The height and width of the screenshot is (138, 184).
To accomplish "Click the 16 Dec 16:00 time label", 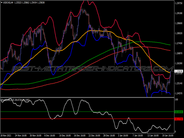I will [79, 136].
